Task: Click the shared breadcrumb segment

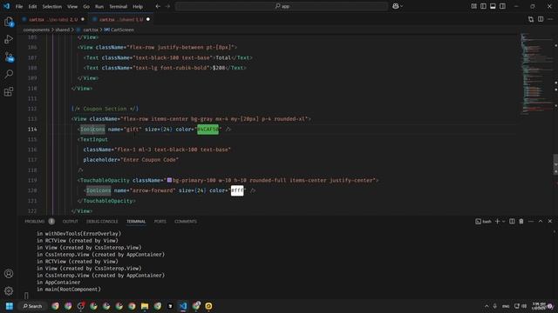Action: (62, 30)
